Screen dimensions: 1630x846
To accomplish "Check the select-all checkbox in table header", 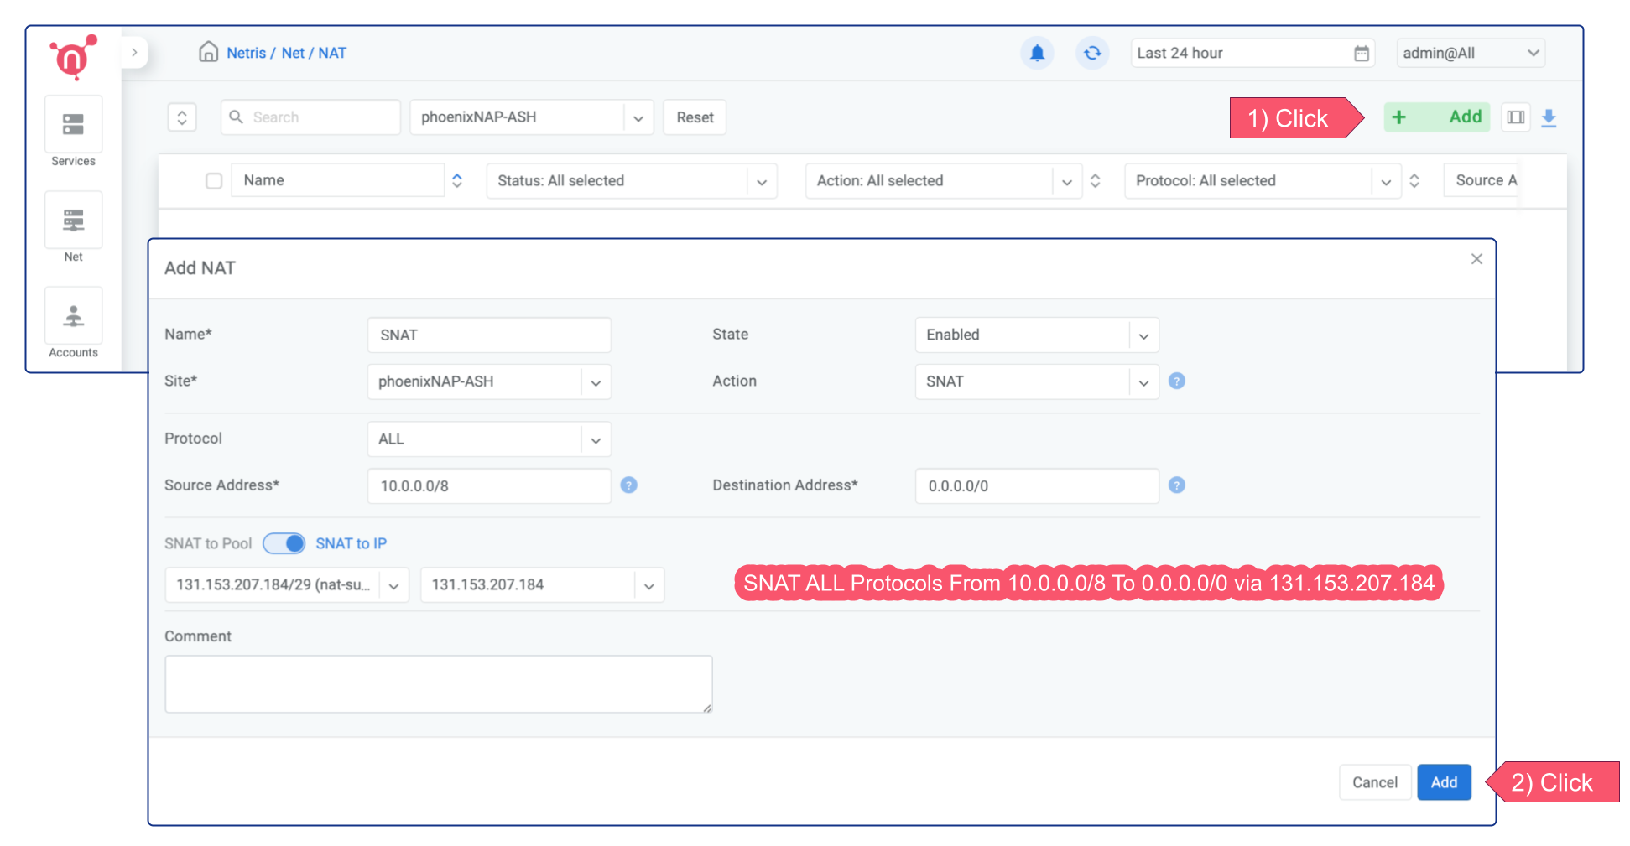I will pos(214,181).
